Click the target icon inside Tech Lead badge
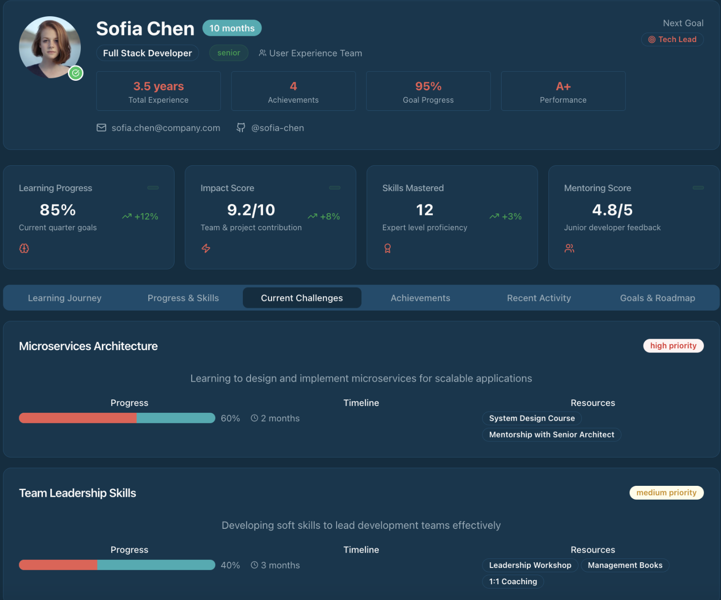Screen dimensions: 721x600 pyautogui.click(x=651, y=39)
